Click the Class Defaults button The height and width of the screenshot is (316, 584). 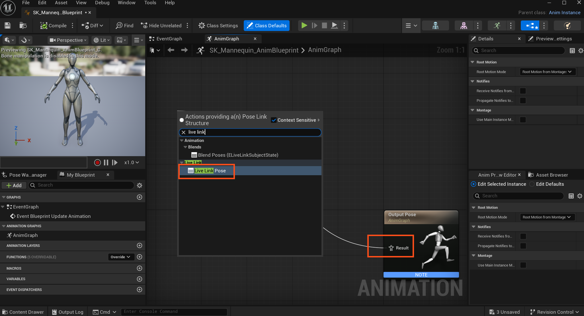(267, 26)
